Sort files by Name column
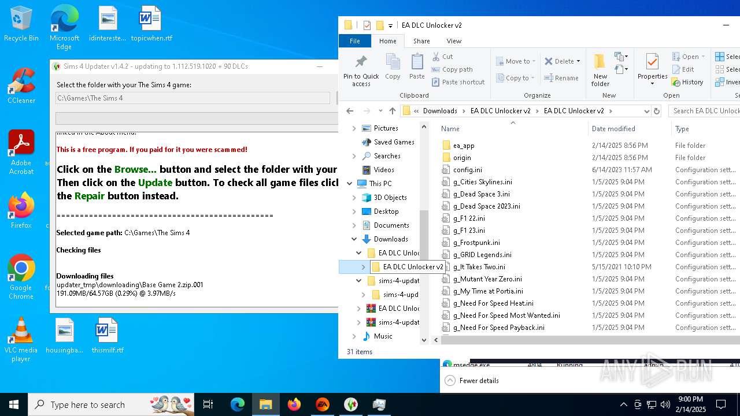The width and height of the screenshot is (740, 416). tap(450, 129)
